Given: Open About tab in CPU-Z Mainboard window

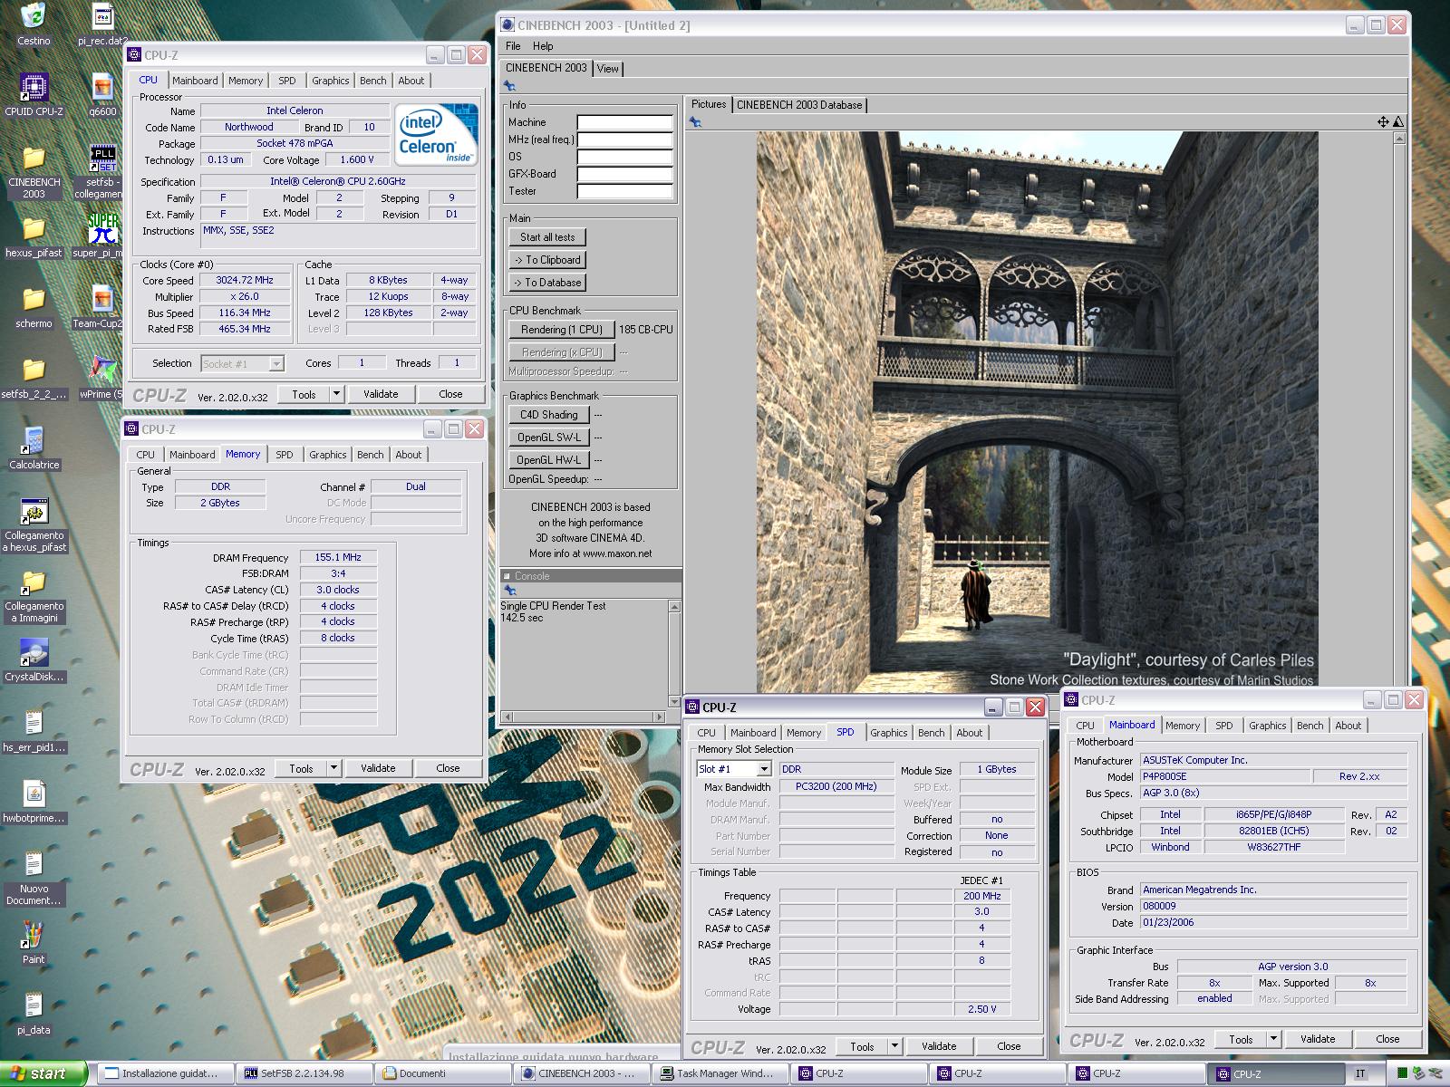Looking at the screenshot, I should coord(1348,726).
